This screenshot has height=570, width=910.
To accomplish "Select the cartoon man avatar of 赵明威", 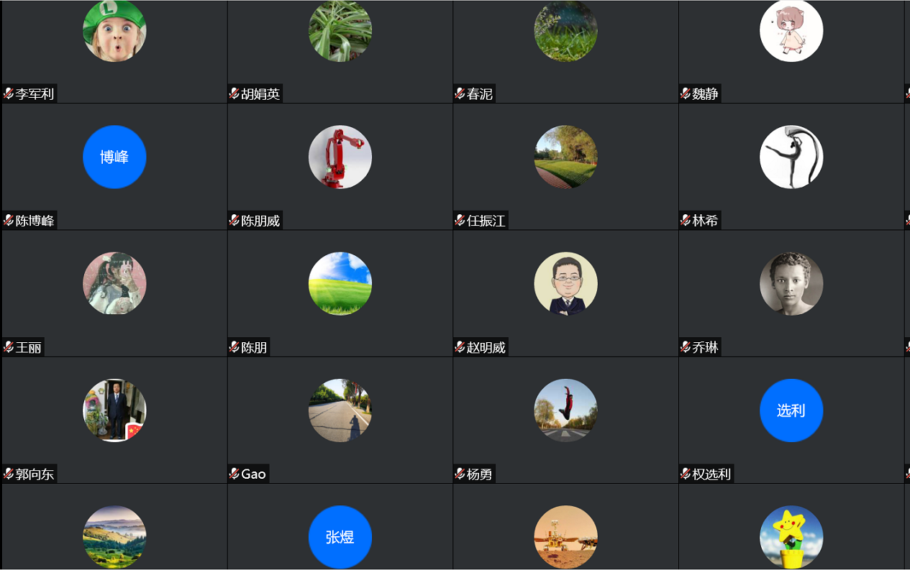I will coord(566,283).
